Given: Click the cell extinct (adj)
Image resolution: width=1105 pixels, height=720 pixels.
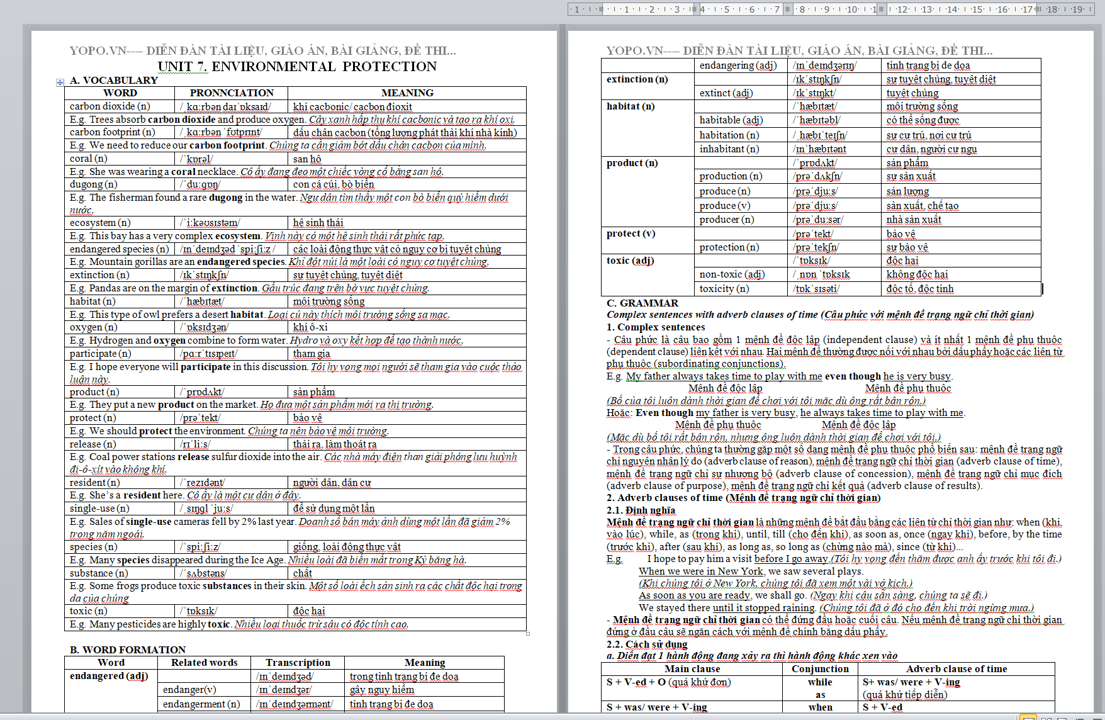Looking at the screenshot, I should click(741, 93).
